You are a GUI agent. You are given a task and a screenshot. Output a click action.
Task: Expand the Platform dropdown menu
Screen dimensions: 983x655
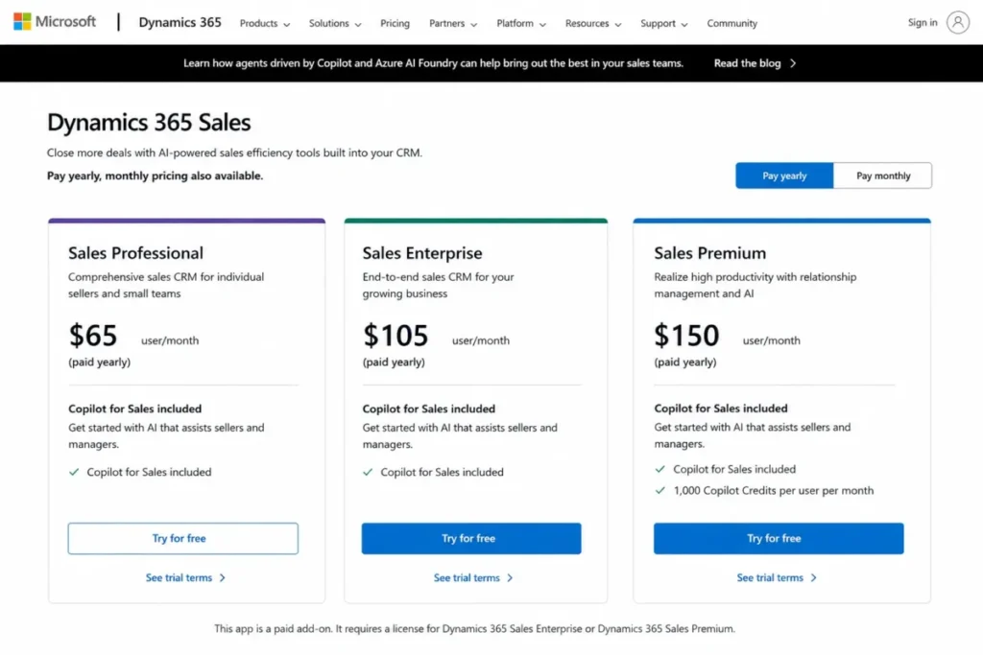point(521,23)
